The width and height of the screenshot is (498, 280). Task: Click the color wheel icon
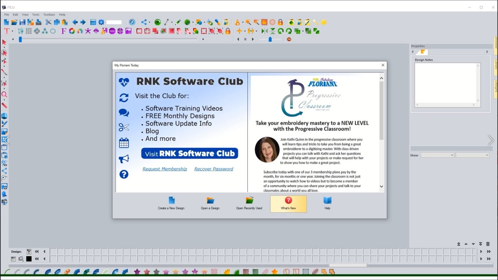click(72, 31)
